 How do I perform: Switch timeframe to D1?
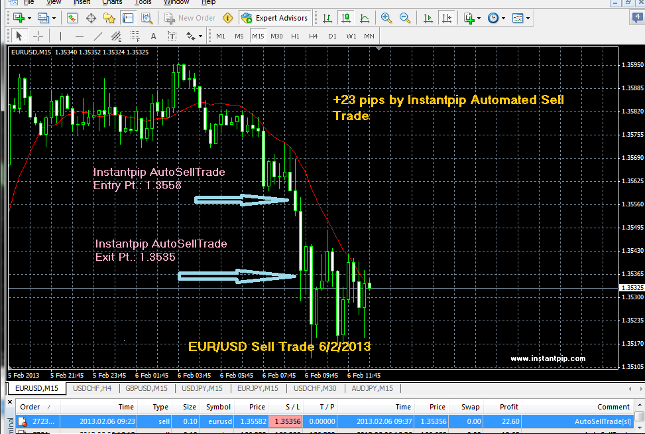click(332, 36)
